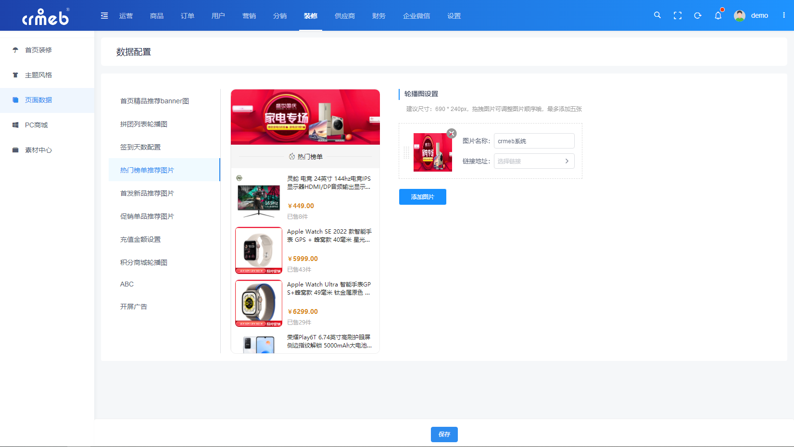Open the 企业微信 top menu
This screenshot has width=794, height=447.
pos(416,16)
